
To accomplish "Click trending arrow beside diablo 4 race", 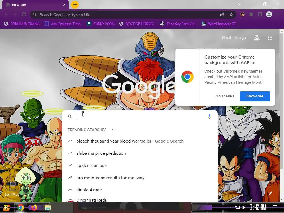I will [70, 190].
